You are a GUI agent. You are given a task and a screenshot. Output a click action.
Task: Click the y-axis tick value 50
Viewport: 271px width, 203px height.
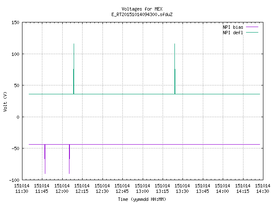tap(17, 85)
